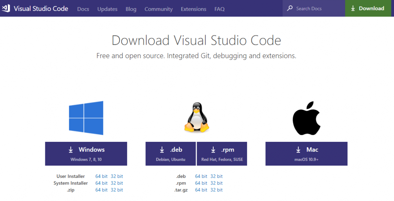Screen dimensions: 394x201
Task: Click the Visual Studio Code logo icon
Action: coord(6,9)
